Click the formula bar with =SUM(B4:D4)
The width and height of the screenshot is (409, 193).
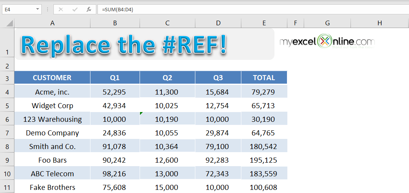pyautogui.click(x=253, y=10)
